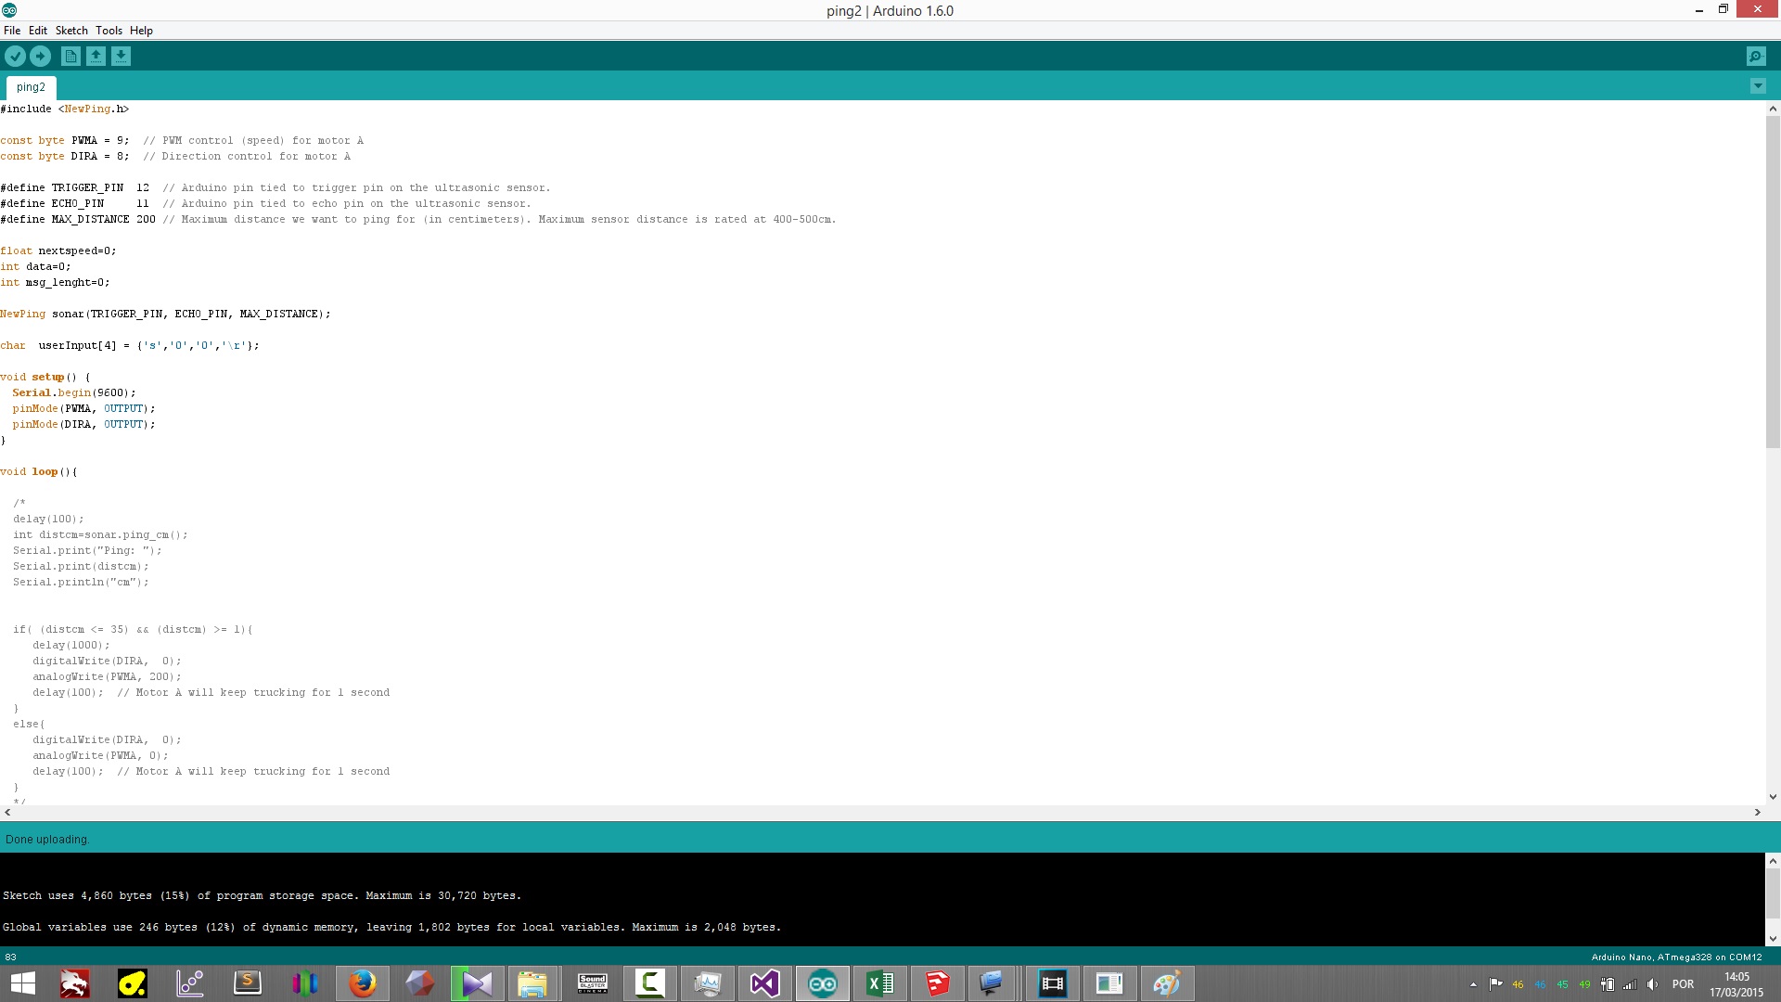Click the '#include <NewPing.h>' line
1781x1002 pixels.
coord(65,109)
